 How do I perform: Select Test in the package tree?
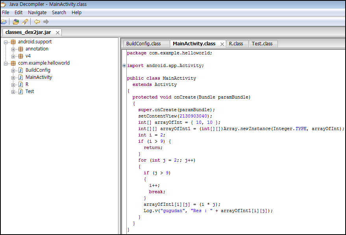[30, 91]
